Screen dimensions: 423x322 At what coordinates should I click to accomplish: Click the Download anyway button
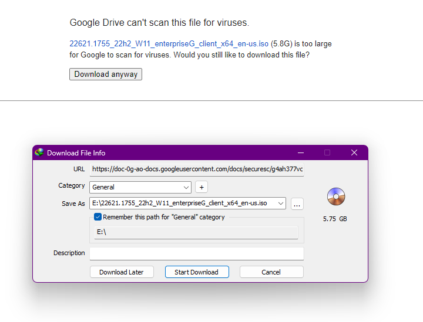(x=106, y=74)
